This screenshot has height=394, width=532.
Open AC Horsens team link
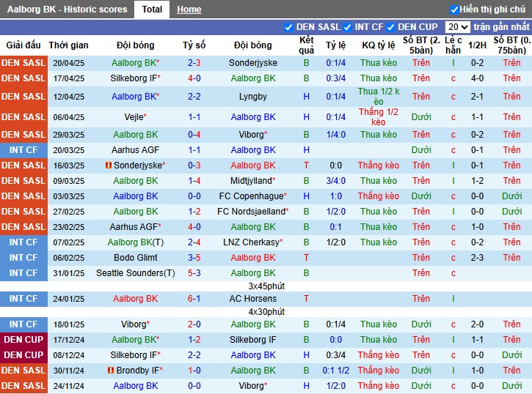coord(252,299)
